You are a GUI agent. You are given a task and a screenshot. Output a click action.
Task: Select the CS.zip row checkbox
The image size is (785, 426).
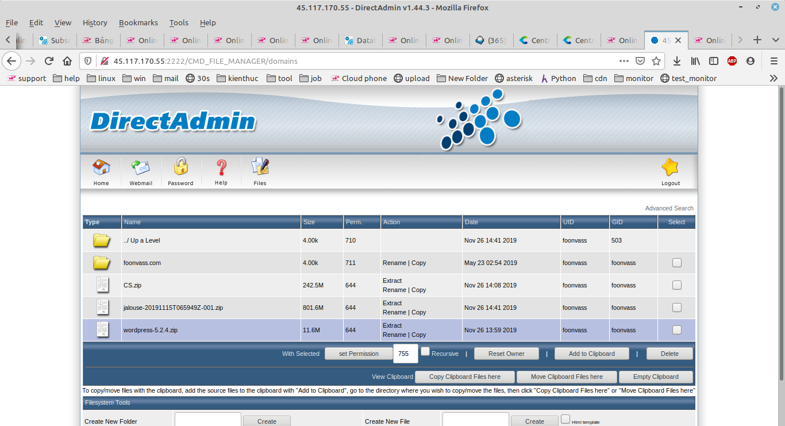[x=677, y=285]
